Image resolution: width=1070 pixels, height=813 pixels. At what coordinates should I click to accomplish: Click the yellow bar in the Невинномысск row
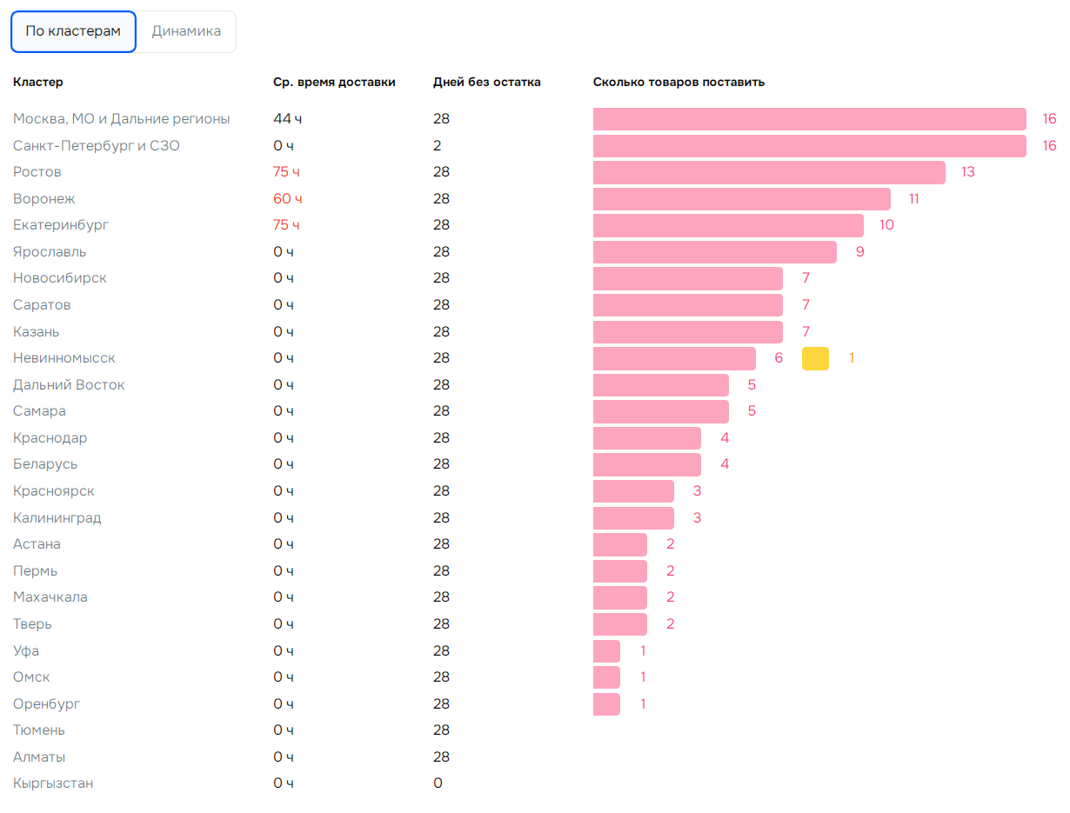pos(815,358)
